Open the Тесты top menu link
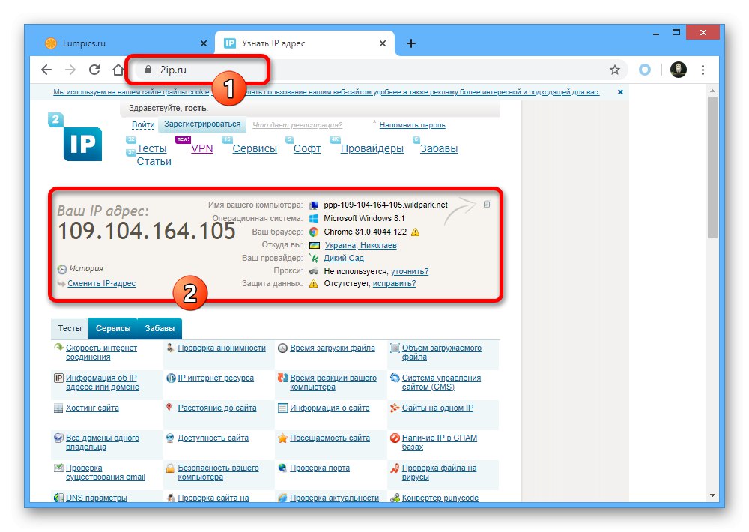749x532 pixels. [x=151, y=148]
